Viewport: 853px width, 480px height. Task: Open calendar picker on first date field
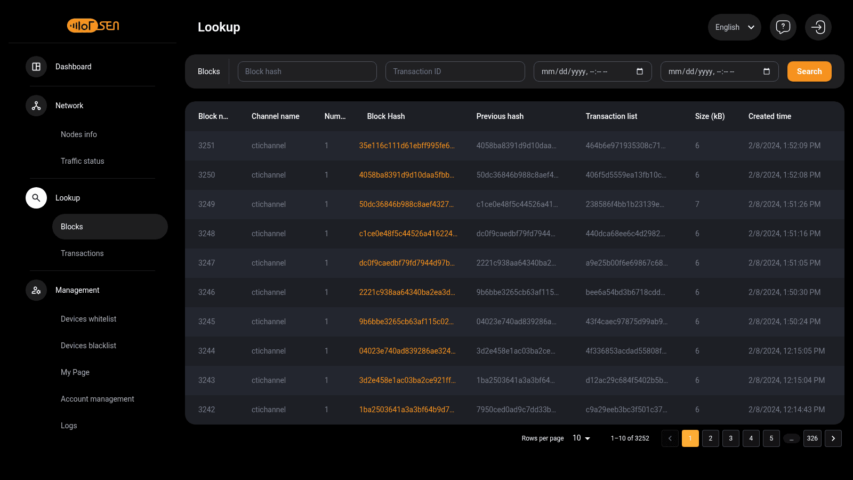(x=640, y=71)
